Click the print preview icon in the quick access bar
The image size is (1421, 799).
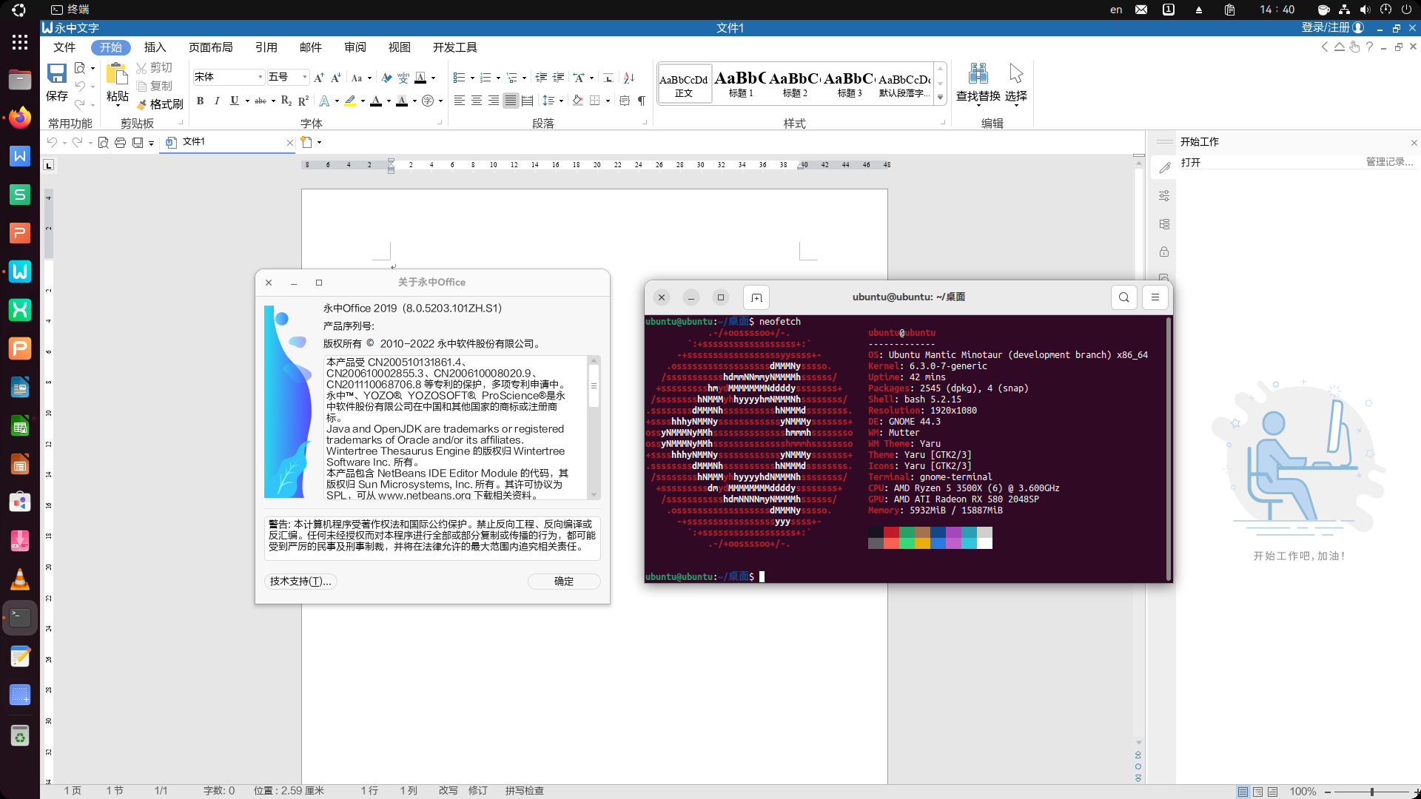click(103, 142)
